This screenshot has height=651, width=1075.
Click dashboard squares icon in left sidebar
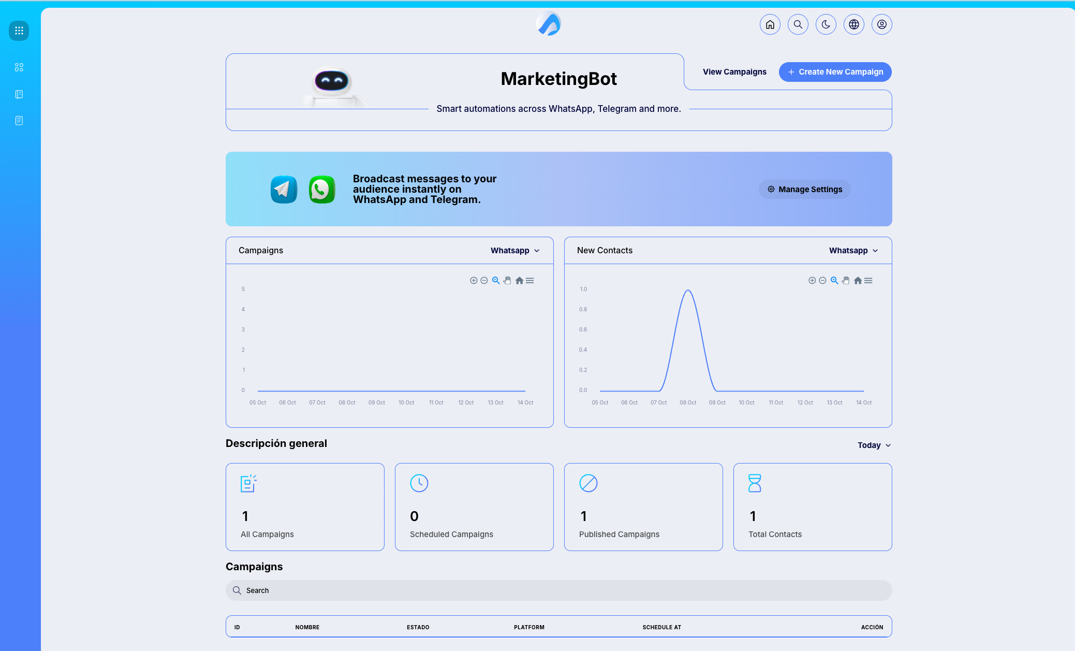pos(19,67)
